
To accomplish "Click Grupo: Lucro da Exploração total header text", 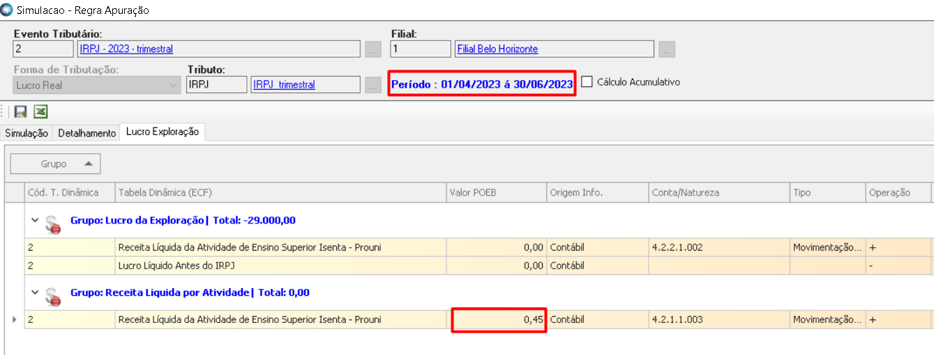I will [183, 220].
